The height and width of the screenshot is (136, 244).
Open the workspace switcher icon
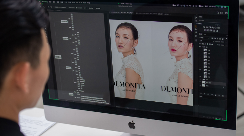222,13
